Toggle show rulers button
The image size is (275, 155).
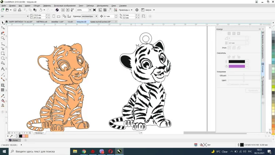[100, 10]
